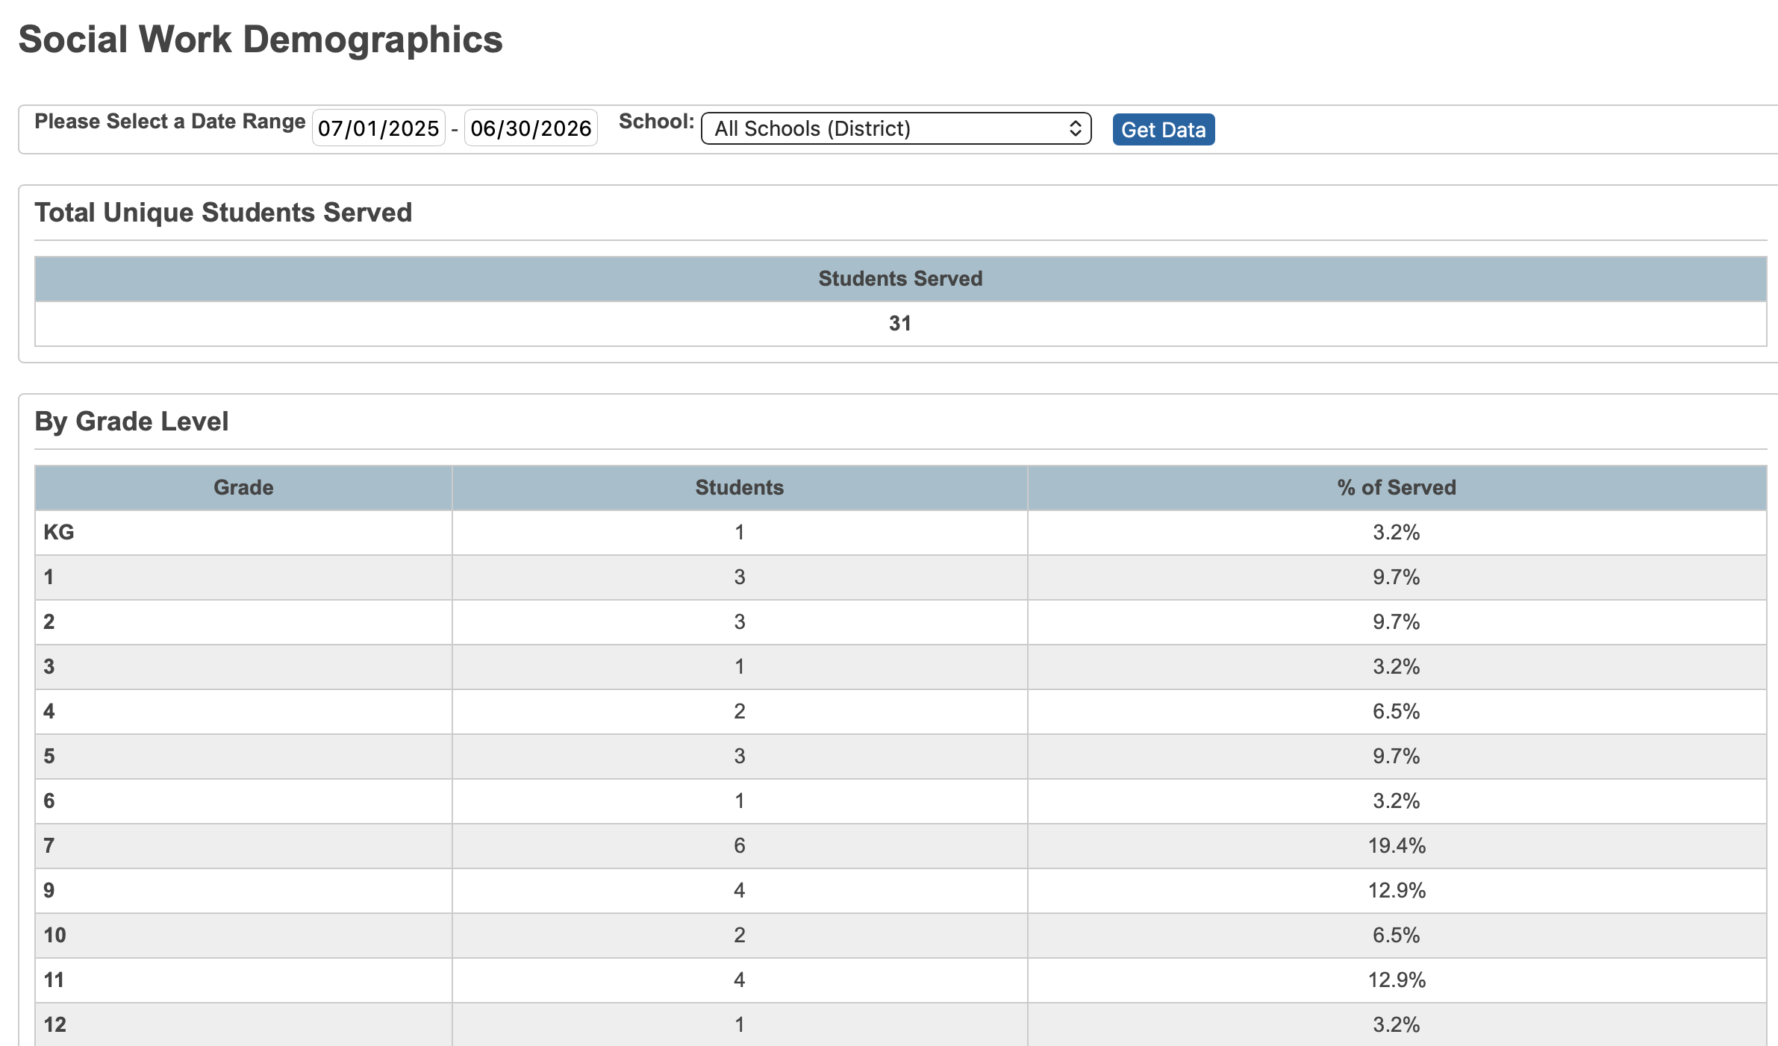The image size is (1778, 1046).
Task: Click the Grade column header
Action: (243, 487)
